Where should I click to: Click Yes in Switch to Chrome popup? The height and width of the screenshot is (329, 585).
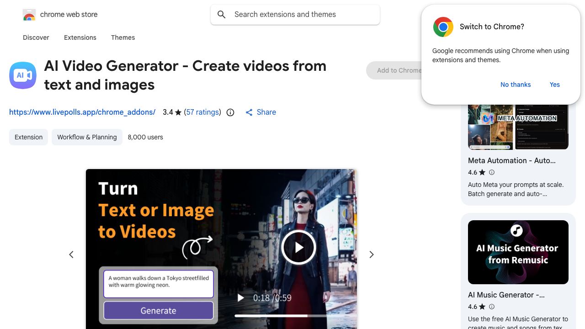(x=555, y=85)
